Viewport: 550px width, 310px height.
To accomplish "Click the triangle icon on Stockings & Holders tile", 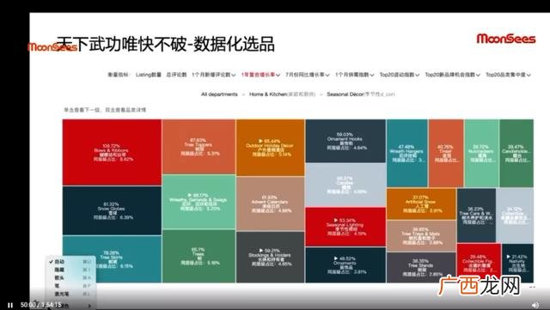I will [x=261, y=251].
